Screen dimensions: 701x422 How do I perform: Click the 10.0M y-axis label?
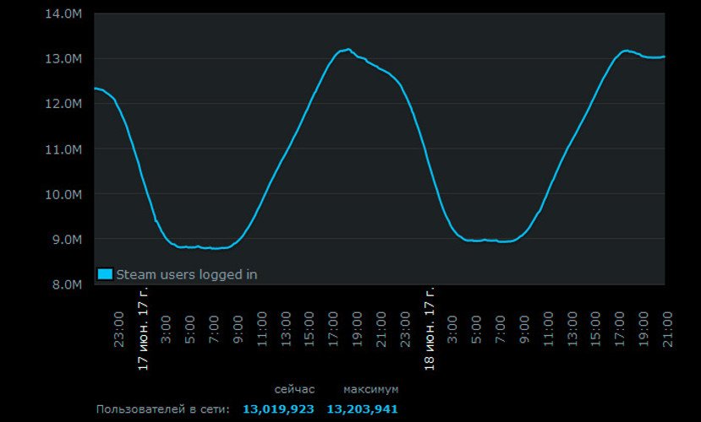(x=64, y=194)
